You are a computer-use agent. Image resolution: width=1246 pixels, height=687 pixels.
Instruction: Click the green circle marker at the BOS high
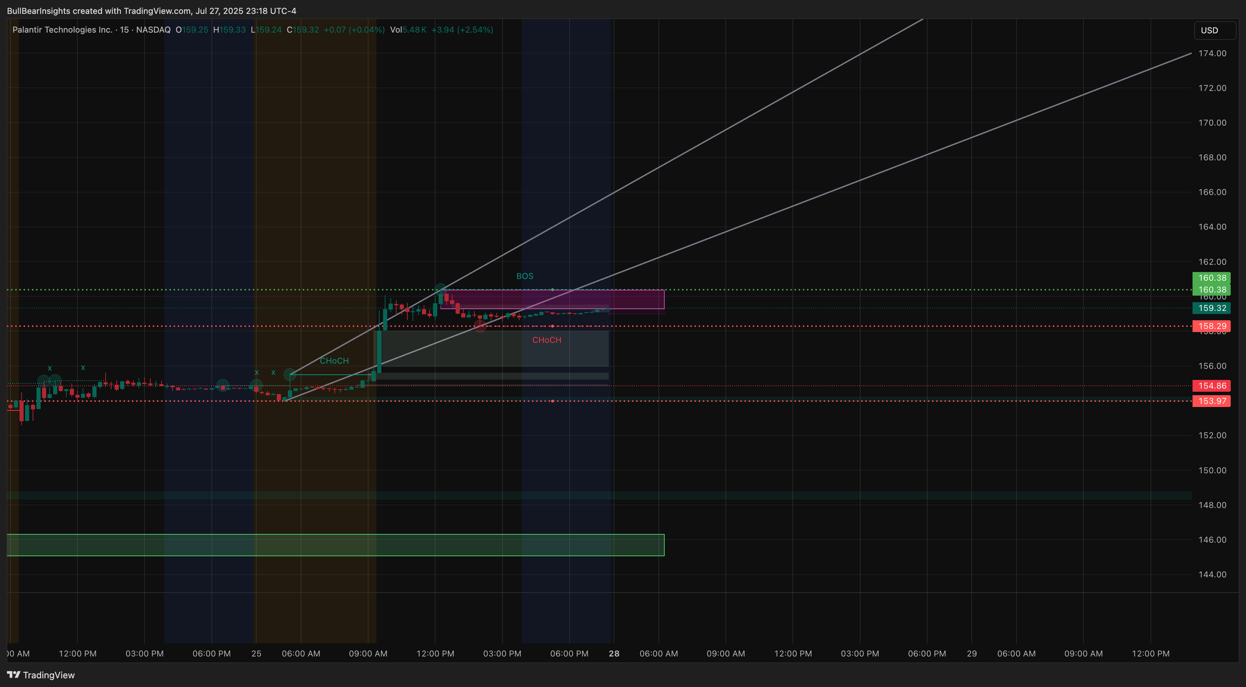[x=440, y=290]
